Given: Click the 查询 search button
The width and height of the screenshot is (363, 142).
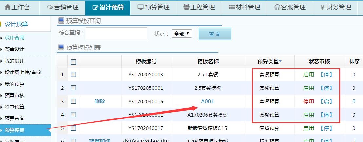Looking at the screenshot, I should [x=215, y=34].
